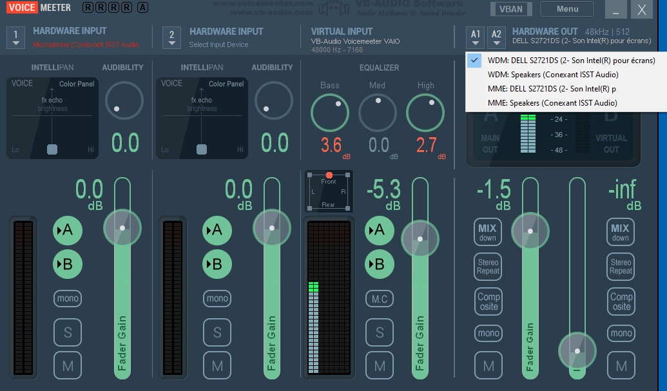667x391 pixels.
Task: Click Microphone (Conexant ISST Audio) device name
Action: [86, 44]
